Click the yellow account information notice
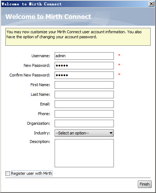Screen dimensions: 156x193 tap(78, 37)
